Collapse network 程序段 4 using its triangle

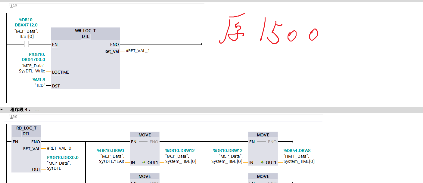2,110
